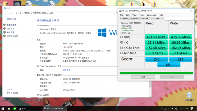Focus the empty text field beside 1 GB
197x111 pixels.
point(179,19)
